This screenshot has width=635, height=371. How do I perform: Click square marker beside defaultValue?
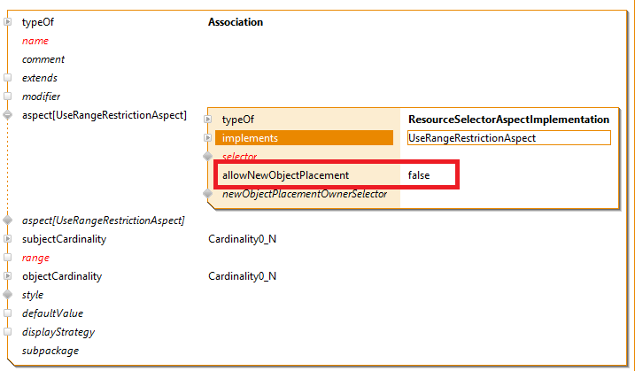click(8, 313)
